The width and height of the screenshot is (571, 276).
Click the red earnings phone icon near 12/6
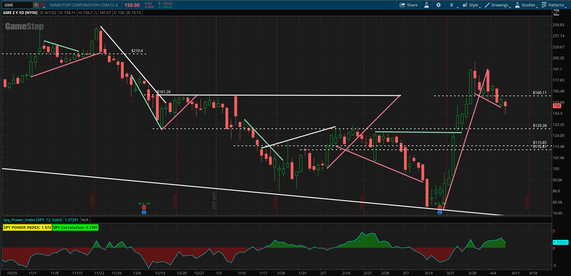(144, 208)
